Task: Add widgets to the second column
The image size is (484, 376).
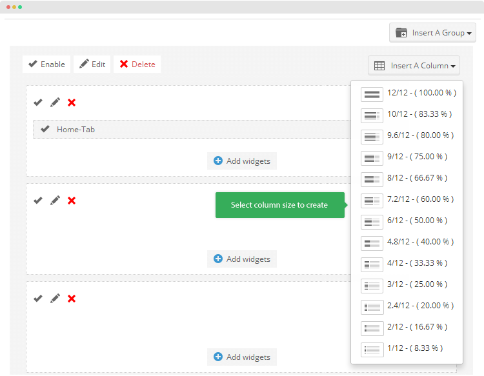Action: point(242,259)
